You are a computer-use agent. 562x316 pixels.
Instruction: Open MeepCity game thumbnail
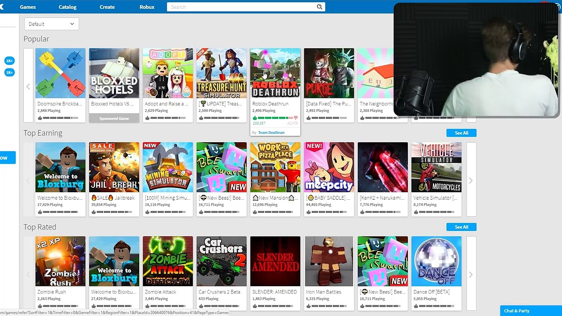coord(329,167)
